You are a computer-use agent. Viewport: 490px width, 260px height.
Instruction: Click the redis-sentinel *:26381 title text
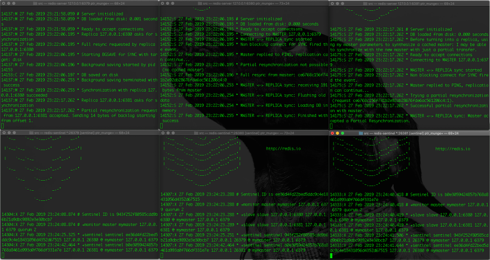pyautogui.click(x=411, y=133)
